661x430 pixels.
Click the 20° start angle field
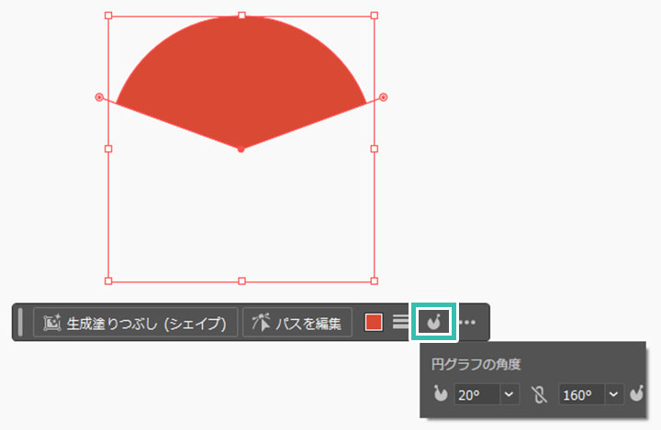pos(476,395)
